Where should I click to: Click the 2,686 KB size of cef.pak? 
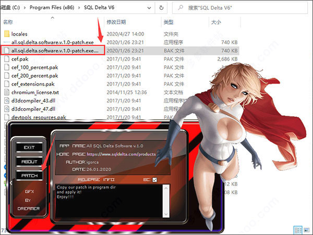click(227, 59)
